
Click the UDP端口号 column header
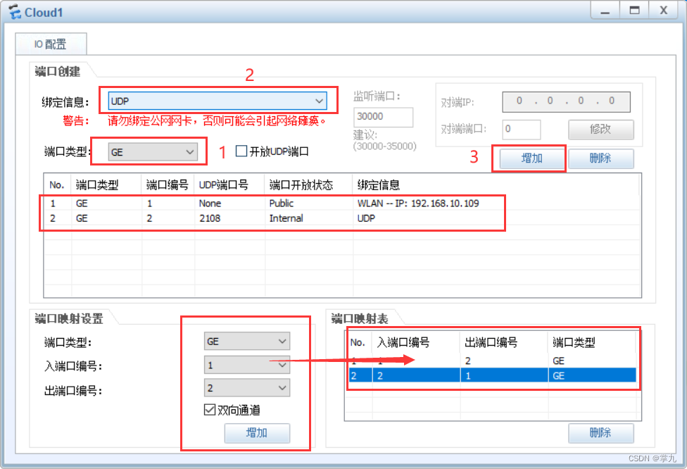229,185
